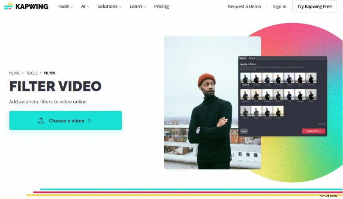Click the red Apply Filter button
Image resolution: width=343 pixels, height=199 pixels.
(313, 131)
